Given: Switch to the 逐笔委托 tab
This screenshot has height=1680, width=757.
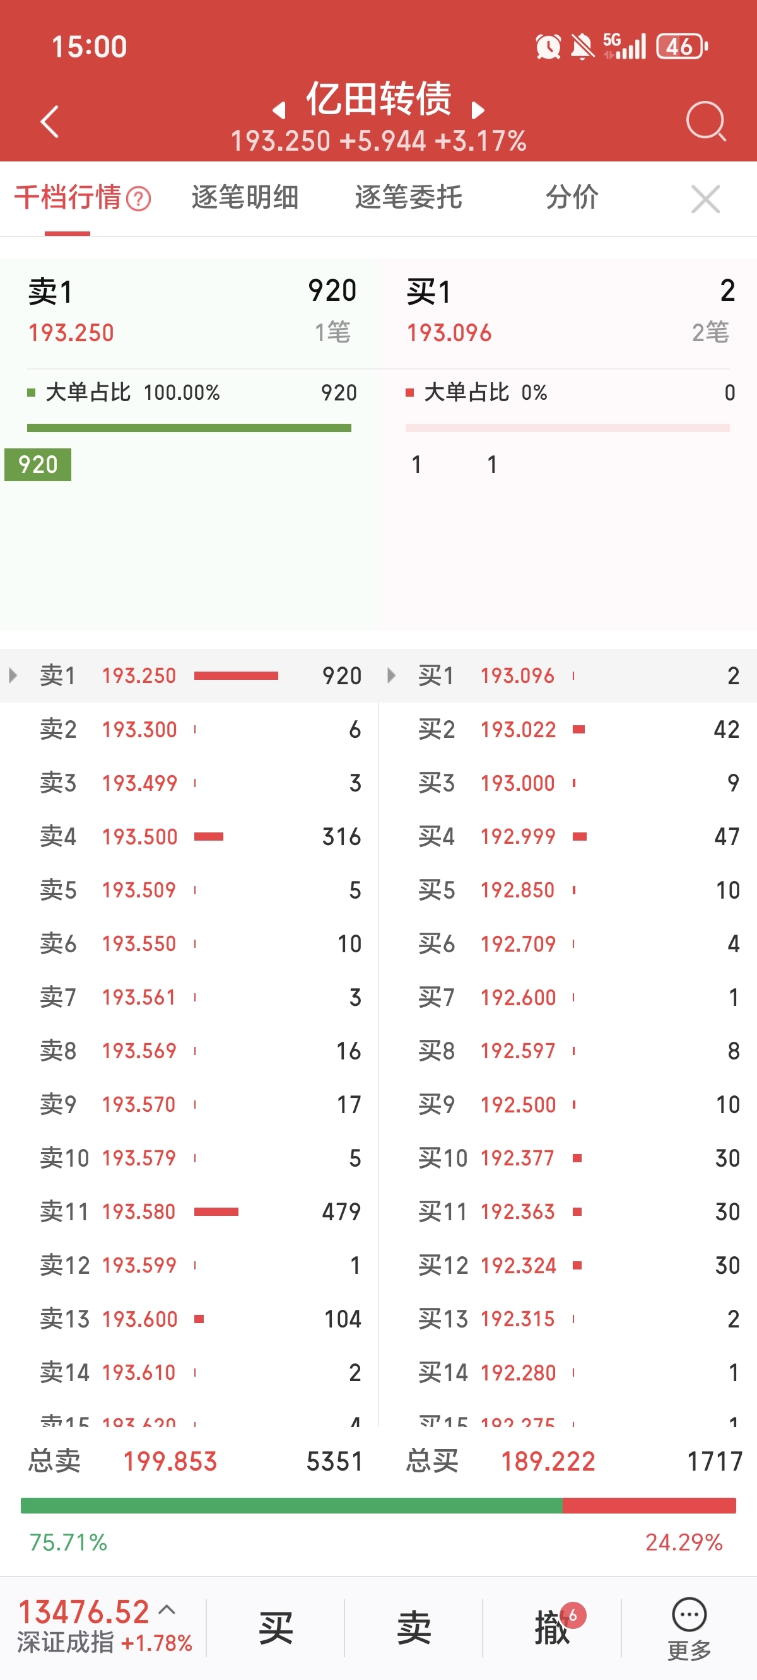Looking at the screenshot, I should [409, 197].
